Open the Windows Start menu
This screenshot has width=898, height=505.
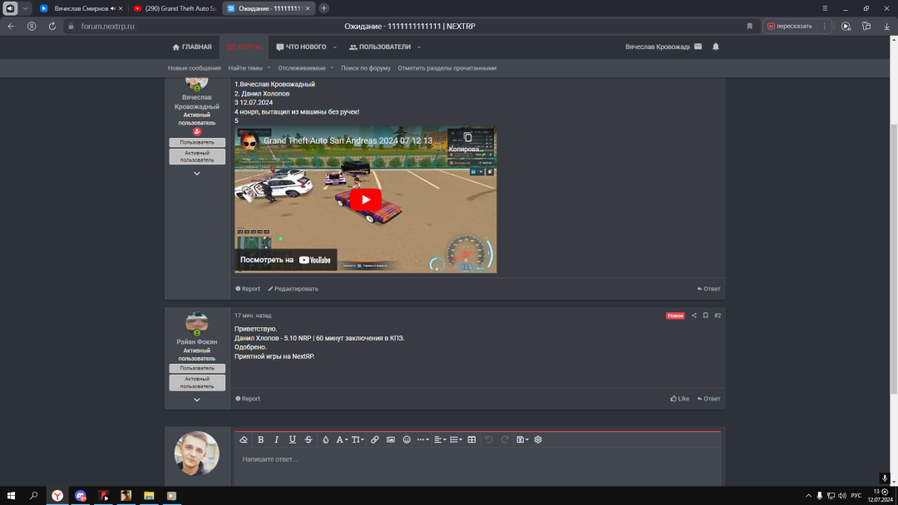(11, 496)
